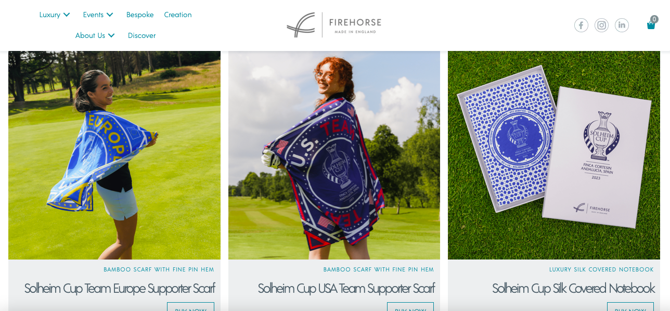Buy the USA Team Supporter Scarf
670x311 pixels.
click(x=410, y=307)
